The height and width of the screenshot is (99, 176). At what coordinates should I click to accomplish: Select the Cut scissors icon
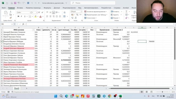point(10,12)
